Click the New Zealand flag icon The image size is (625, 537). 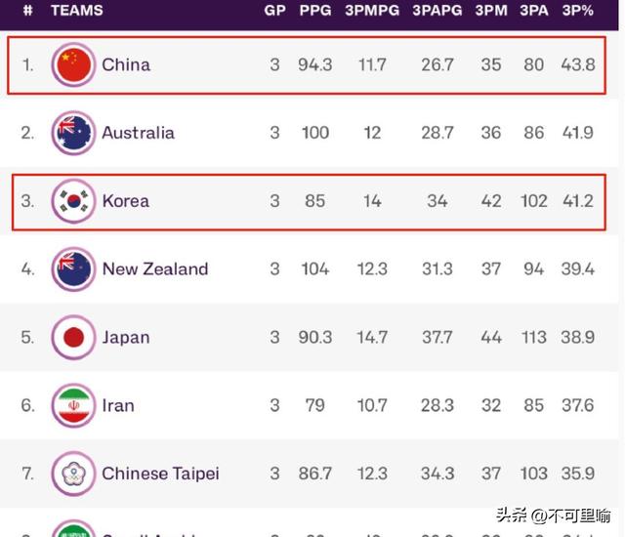(73, 268)
